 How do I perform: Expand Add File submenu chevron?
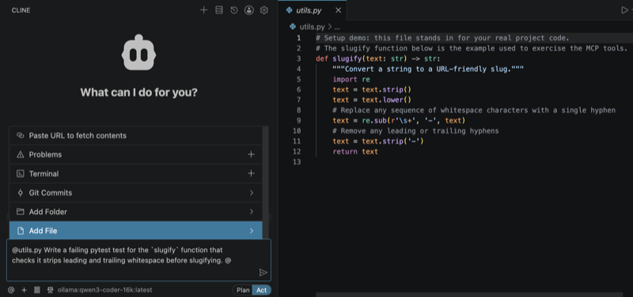coord(252,231)
